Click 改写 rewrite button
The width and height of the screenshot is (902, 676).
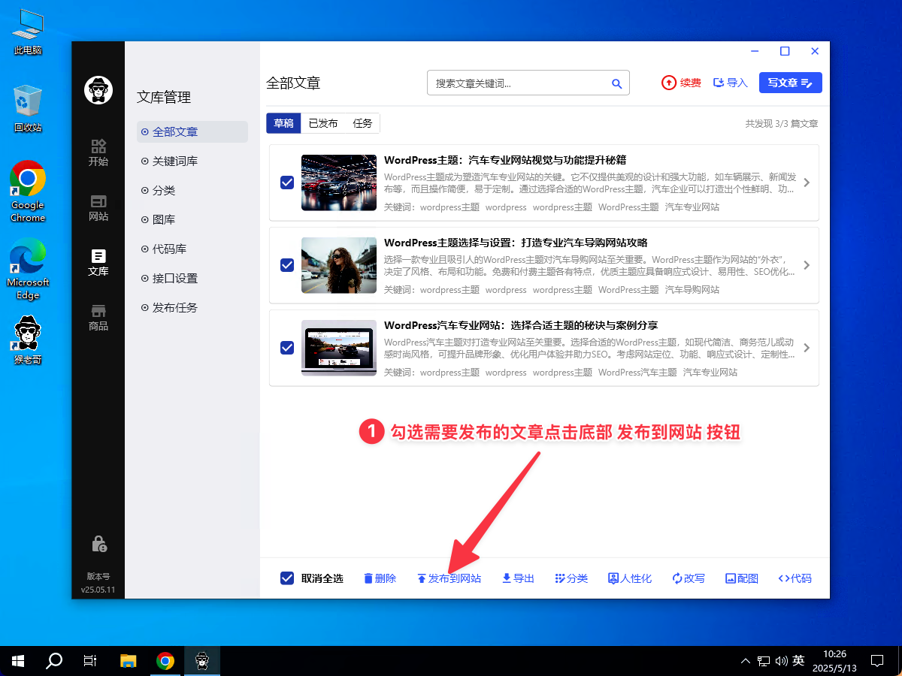(689, 578)
